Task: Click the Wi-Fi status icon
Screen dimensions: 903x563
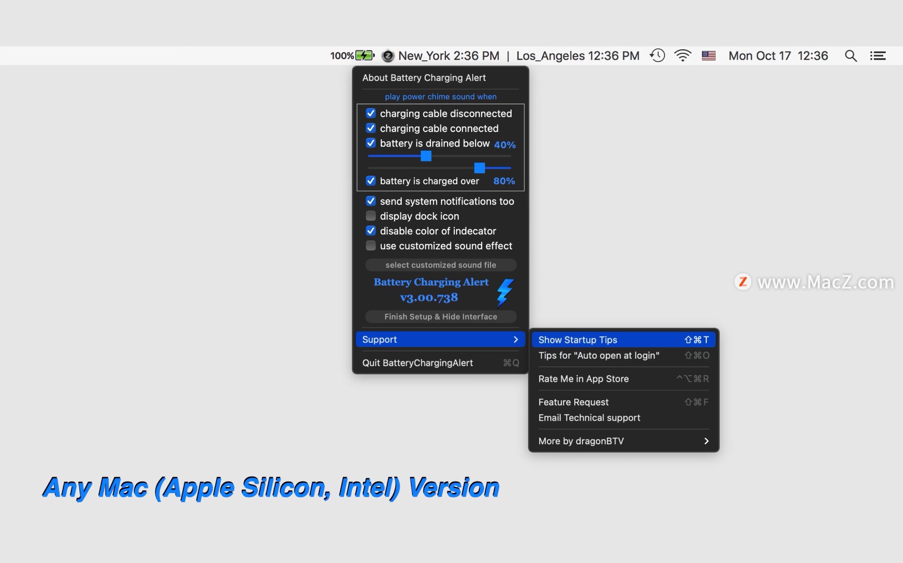Action: [x=682, y=55]
